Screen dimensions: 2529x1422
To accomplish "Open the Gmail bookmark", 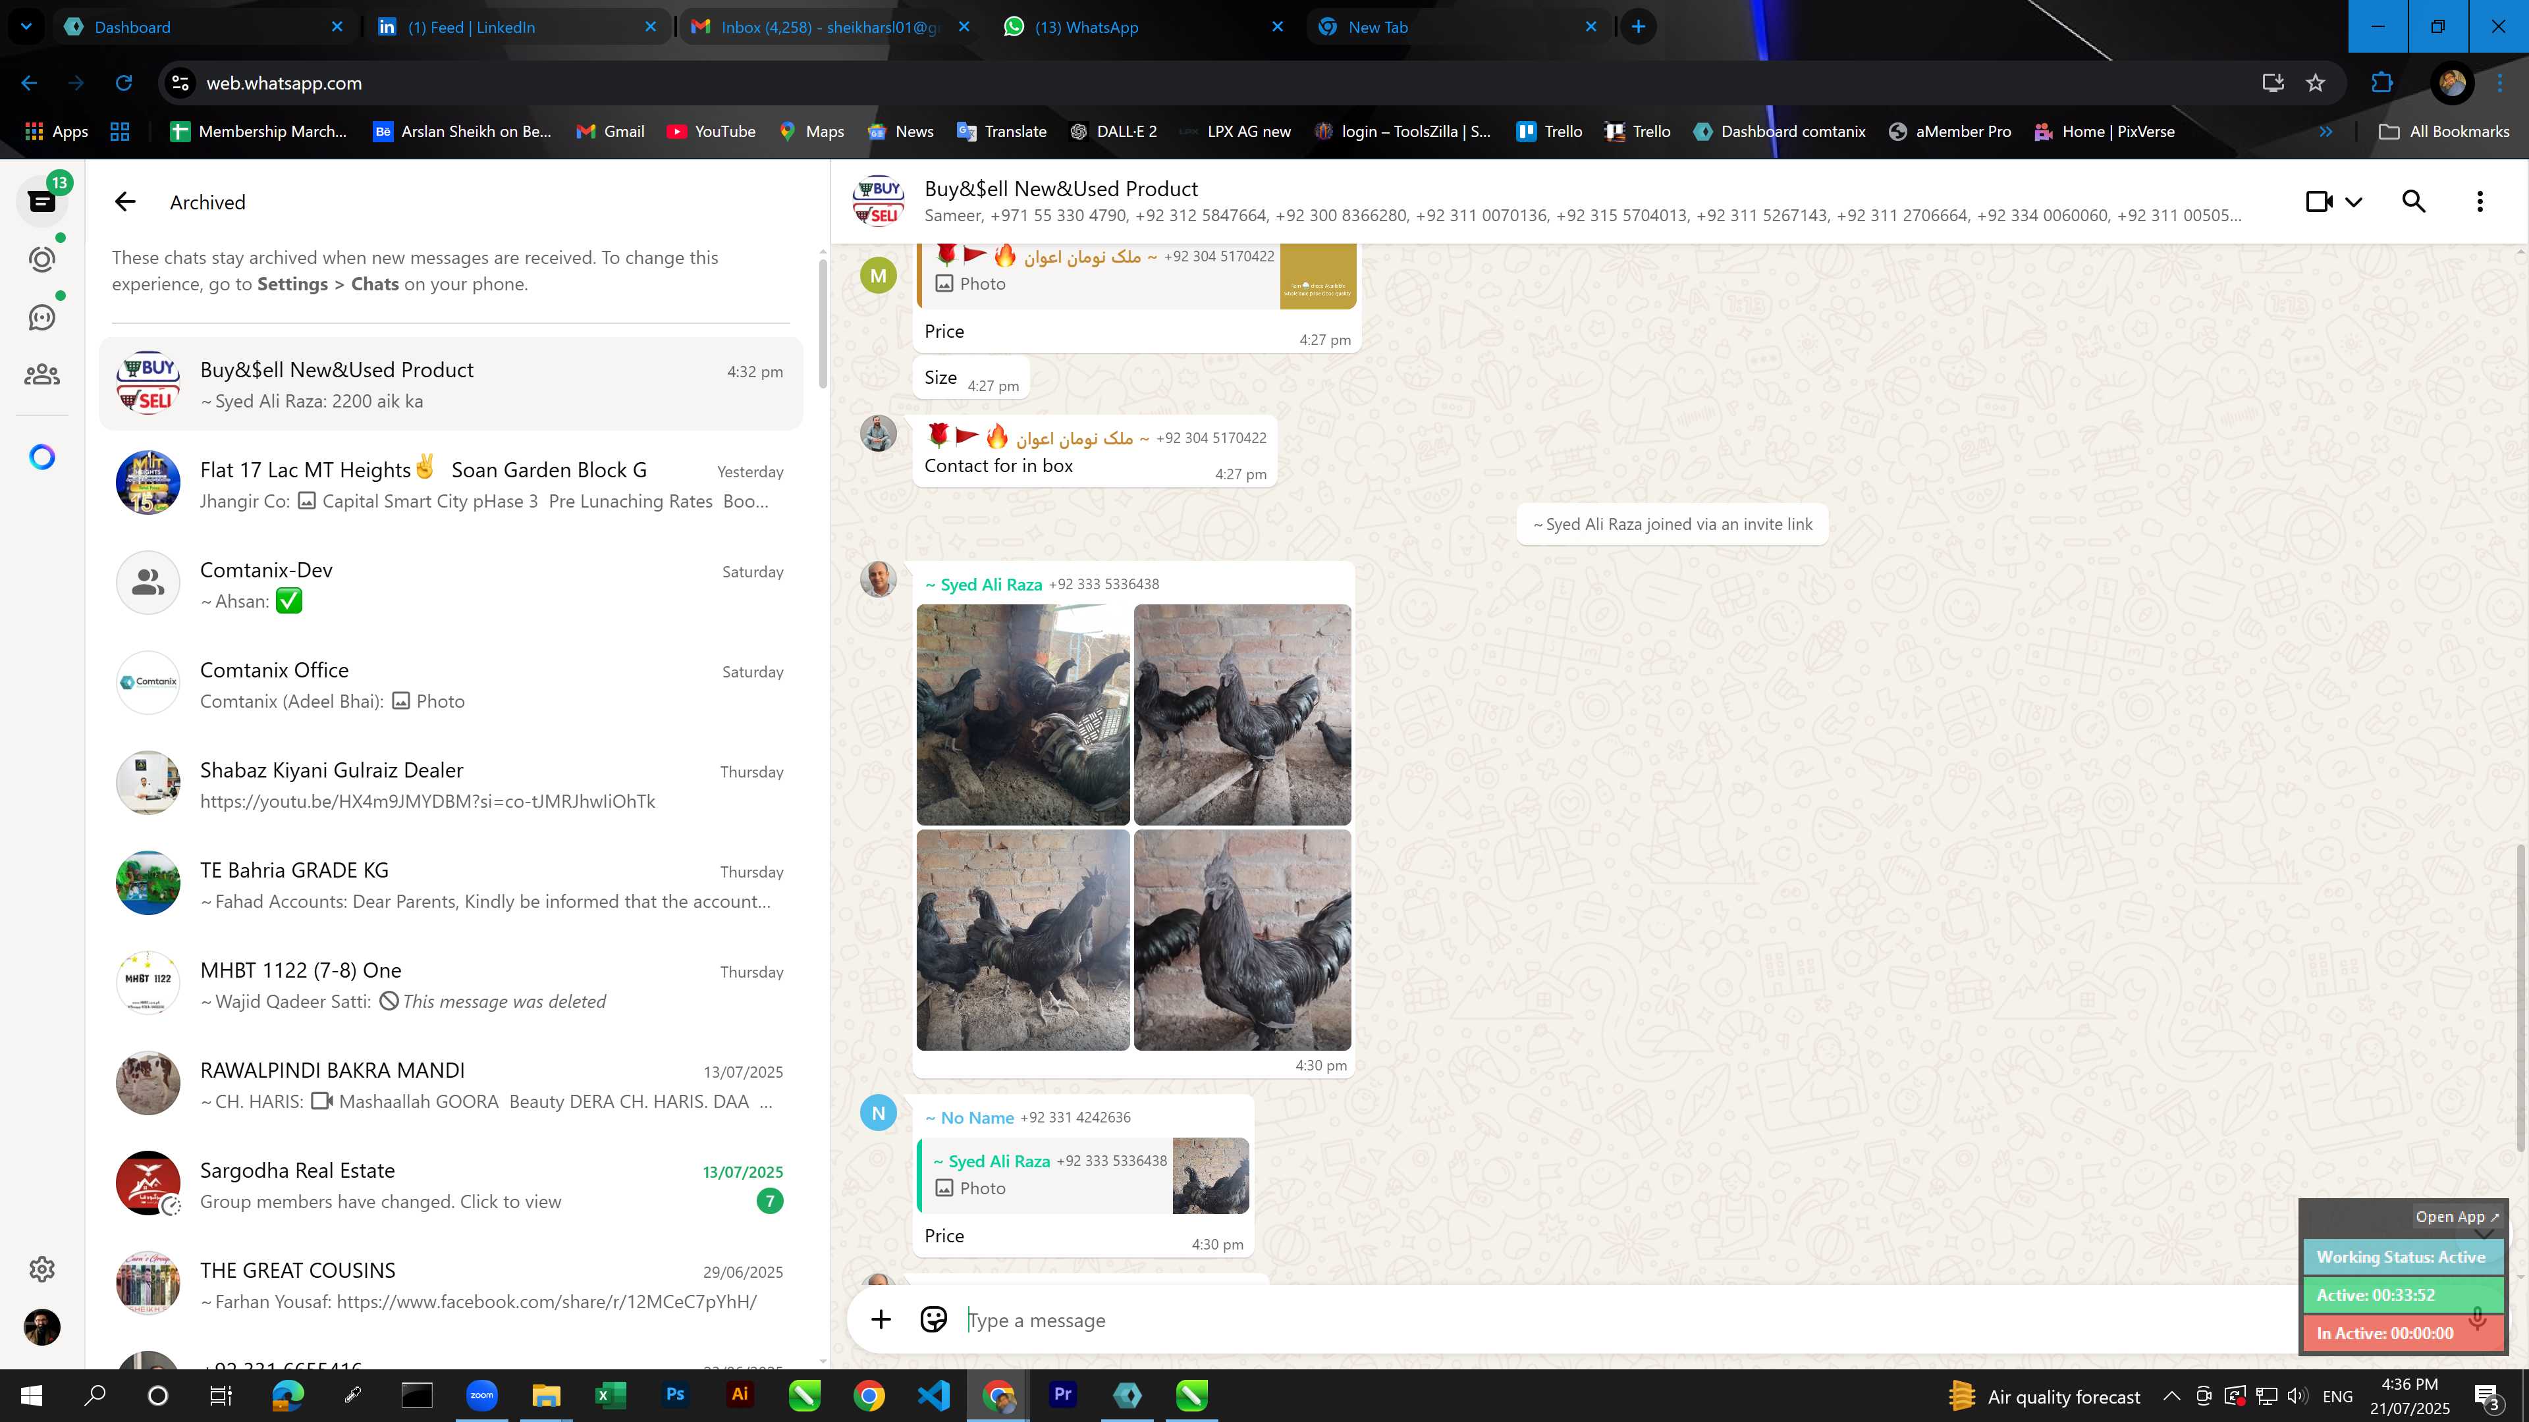I will [610, 132].
